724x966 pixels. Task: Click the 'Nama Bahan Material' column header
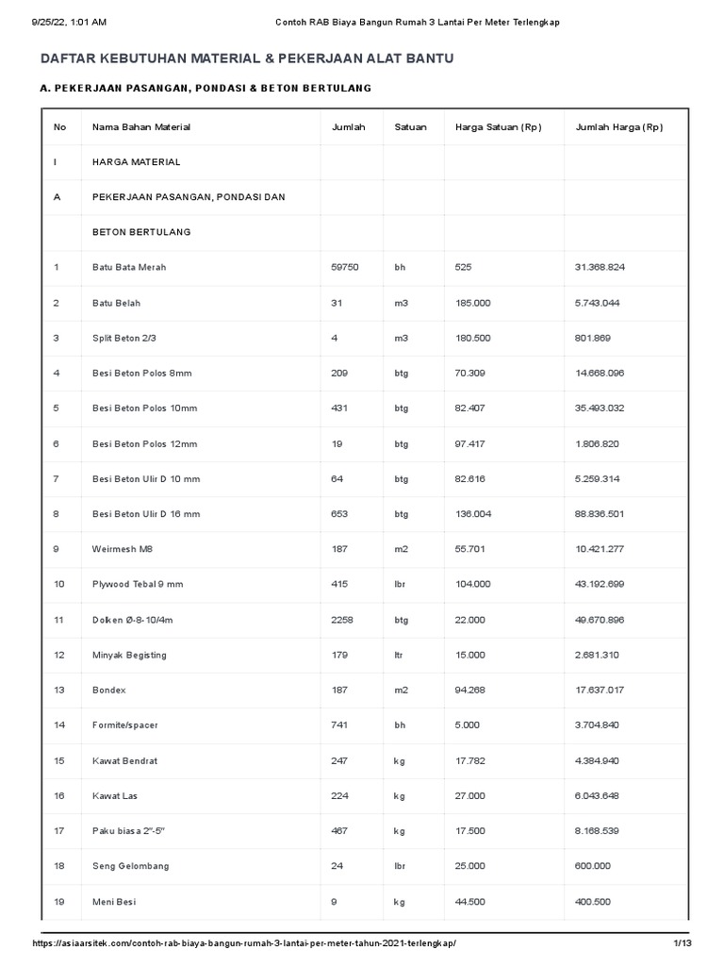click(141, 127)
